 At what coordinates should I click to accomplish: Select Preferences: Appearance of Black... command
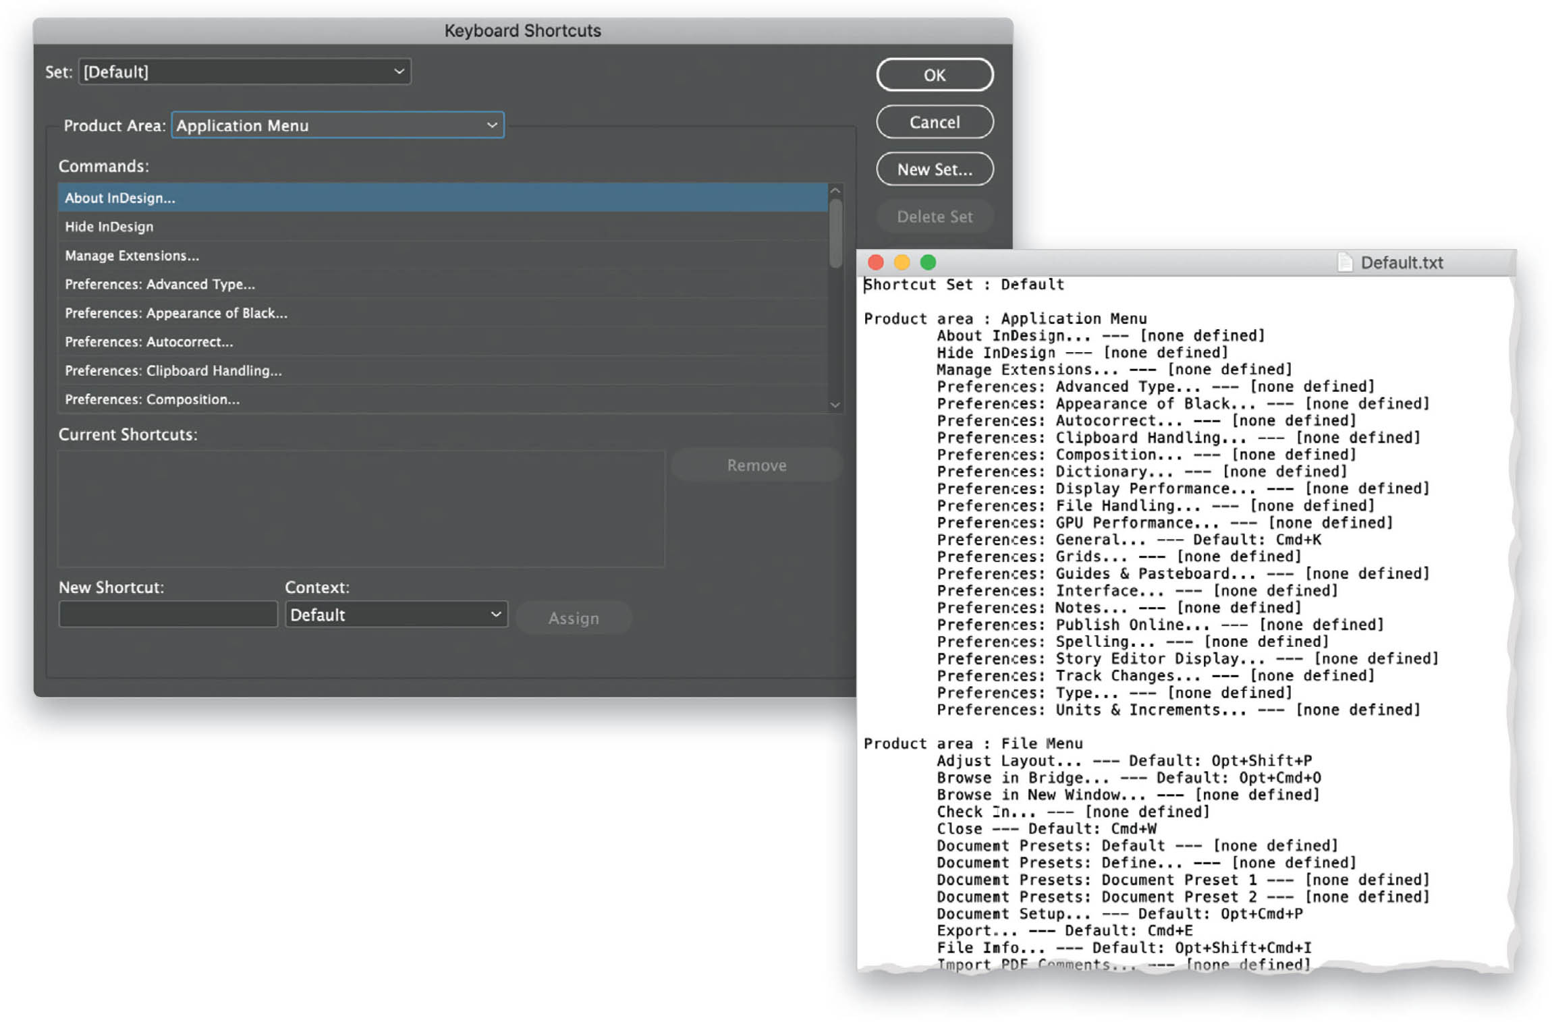point(443,313)
